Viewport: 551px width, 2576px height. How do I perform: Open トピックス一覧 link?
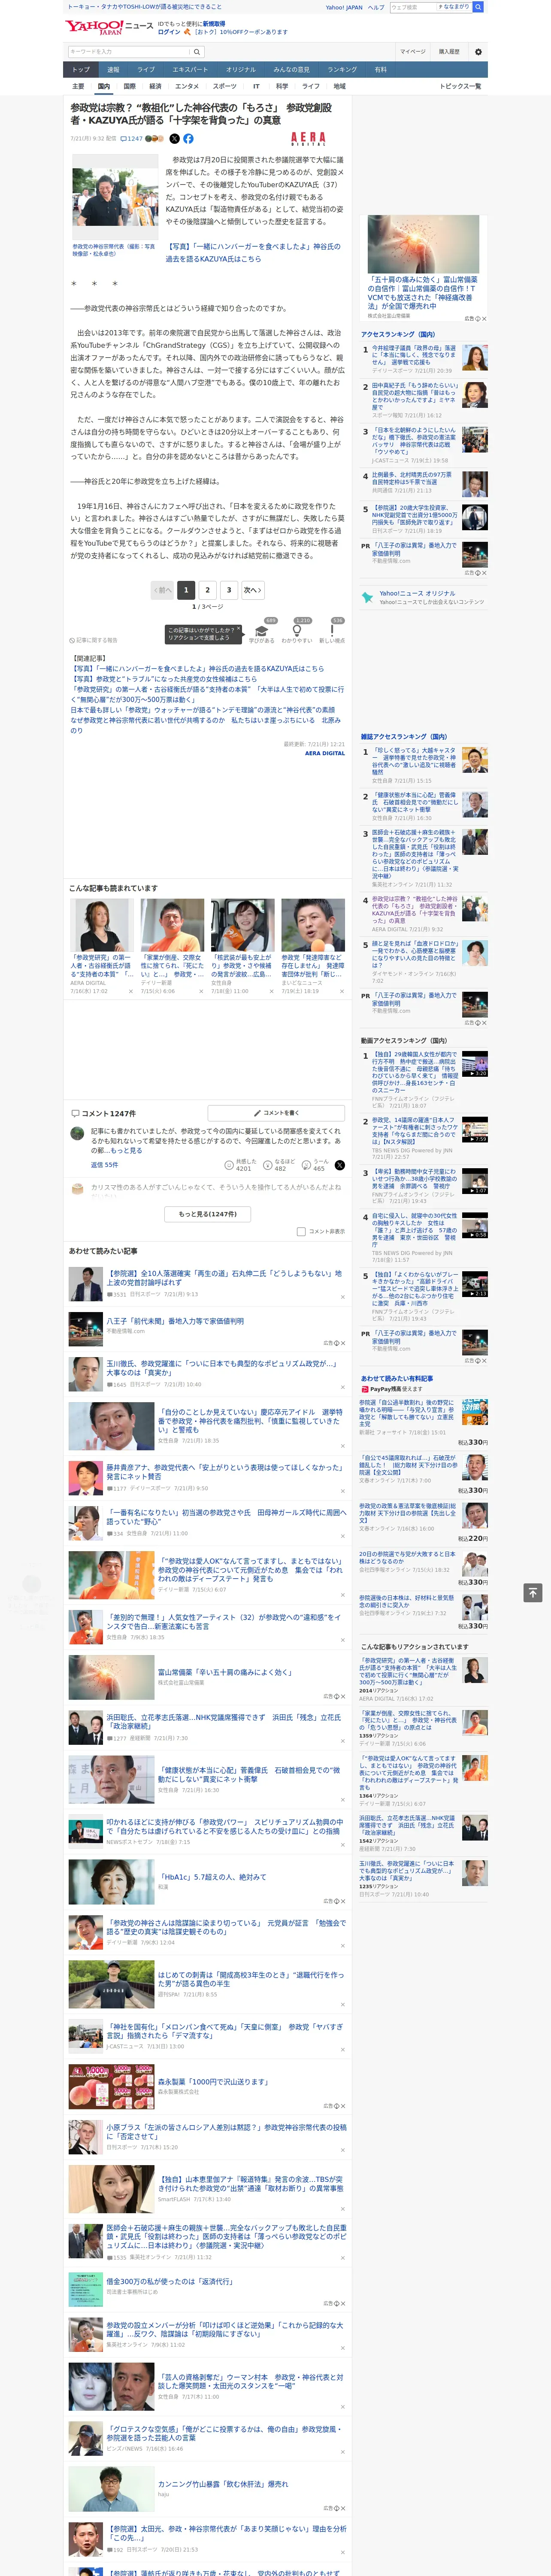tap(460, 86)
